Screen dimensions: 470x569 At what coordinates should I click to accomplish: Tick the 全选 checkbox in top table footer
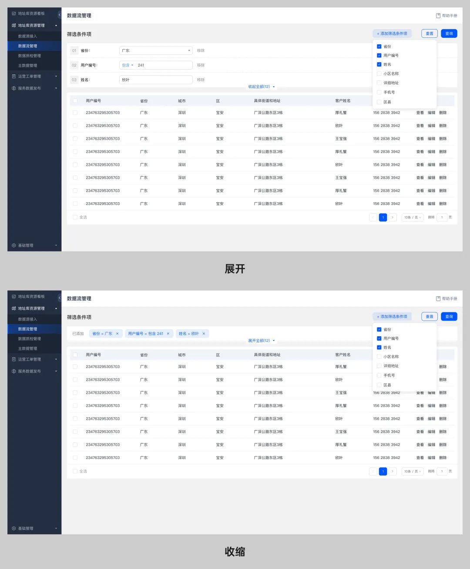click(75, 217)
